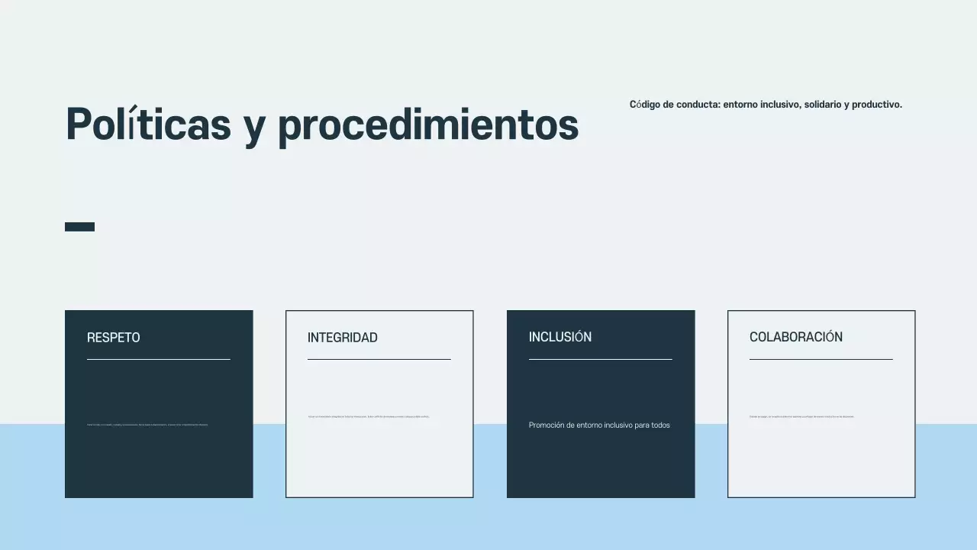Select text 'Promoción de entorno inclusivo para todos'
Viewport: 977px width, 550px height.
[600, 425]
